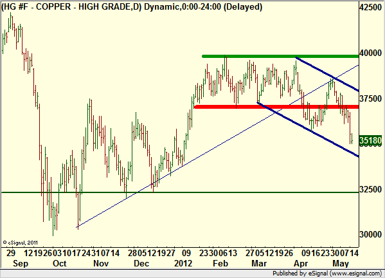The width and height of the screenshot is (385, 278).
Task: Click the 2012 year label
Action: 183,263
